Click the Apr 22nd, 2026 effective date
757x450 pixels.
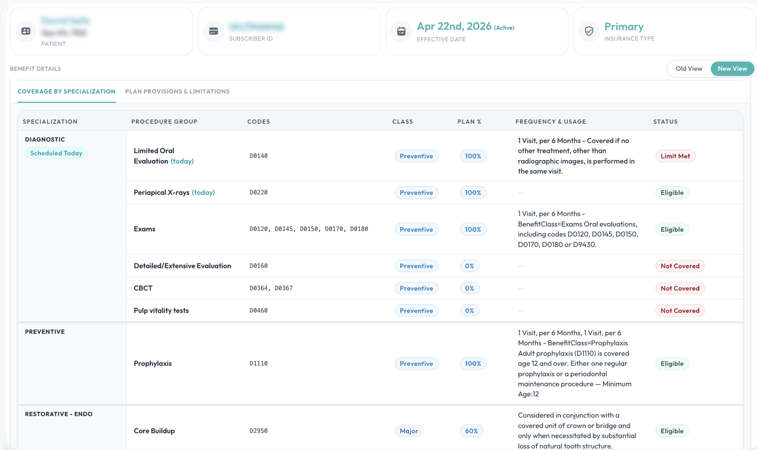[454, 26]
